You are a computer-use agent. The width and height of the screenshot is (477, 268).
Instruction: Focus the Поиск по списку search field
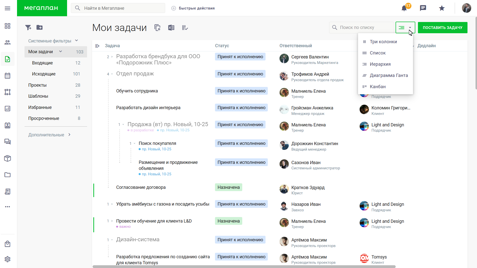(362, 27)
